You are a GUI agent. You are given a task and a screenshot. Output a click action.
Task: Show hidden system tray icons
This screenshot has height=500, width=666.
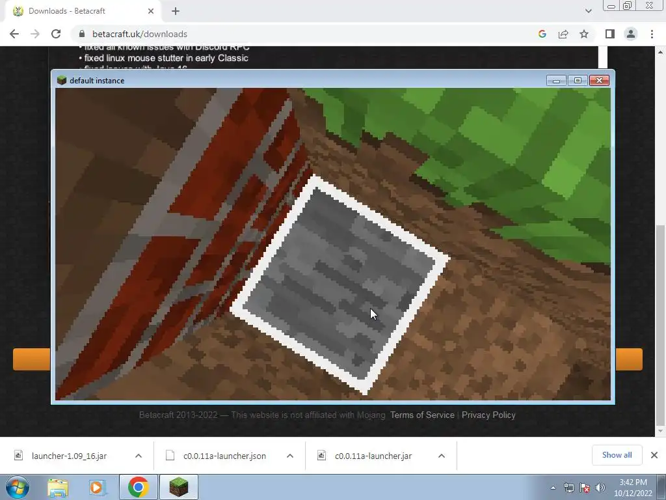tap(553, 488)
